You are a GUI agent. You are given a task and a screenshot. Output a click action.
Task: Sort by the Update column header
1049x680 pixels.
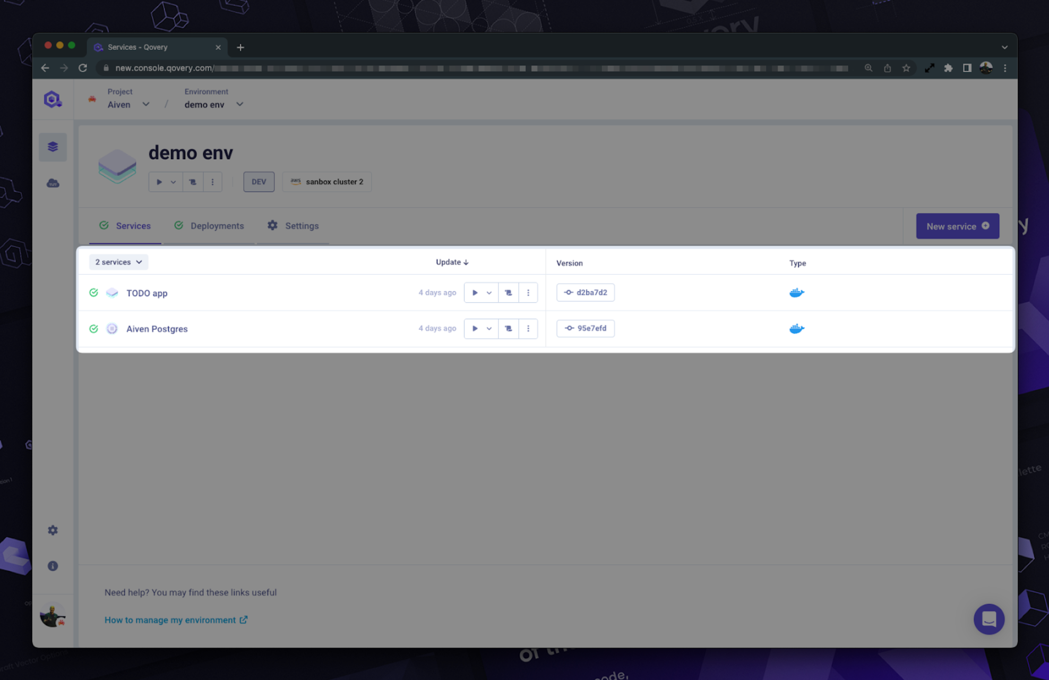point(452,262)
